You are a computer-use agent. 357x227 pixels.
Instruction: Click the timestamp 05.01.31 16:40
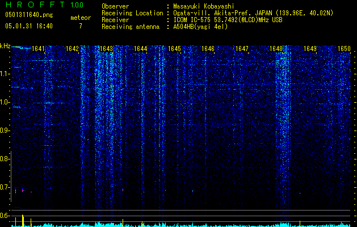pyautogui.click(x=29, y=26)
